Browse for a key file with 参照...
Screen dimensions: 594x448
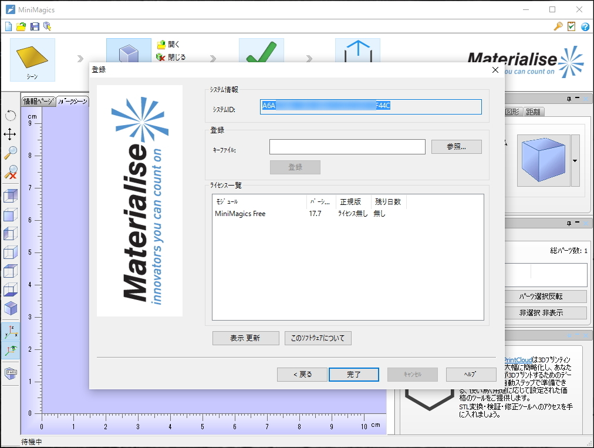[456, 147]
